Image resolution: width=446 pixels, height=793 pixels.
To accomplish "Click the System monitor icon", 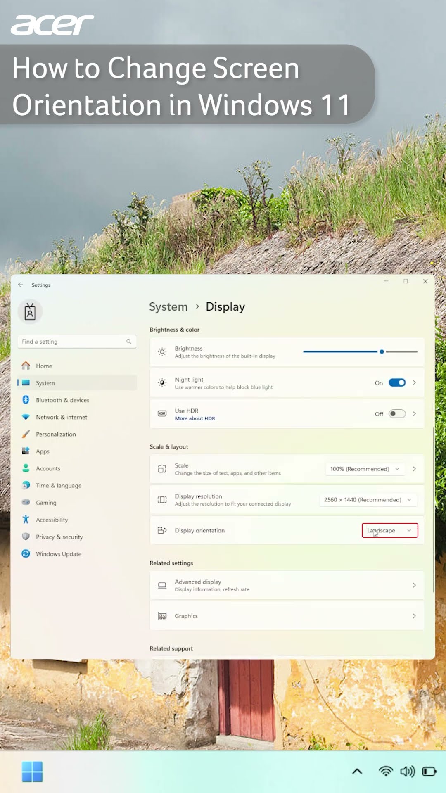I will coord(26,383).
